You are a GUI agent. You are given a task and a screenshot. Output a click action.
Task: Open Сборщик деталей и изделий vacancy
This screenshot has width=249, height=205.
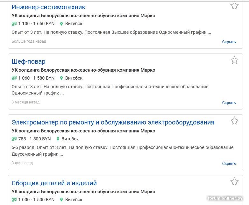(54, 183)
